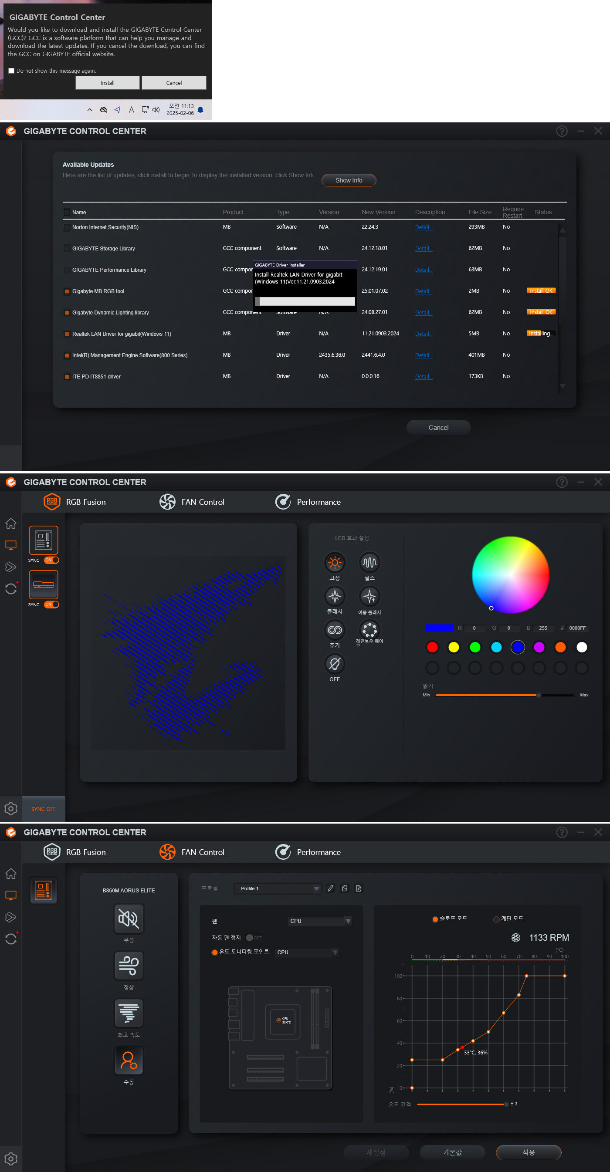Select the 계단 모드 stair mode radio
The width and height of the screenshot is (610, 1172).
(496, 919)
